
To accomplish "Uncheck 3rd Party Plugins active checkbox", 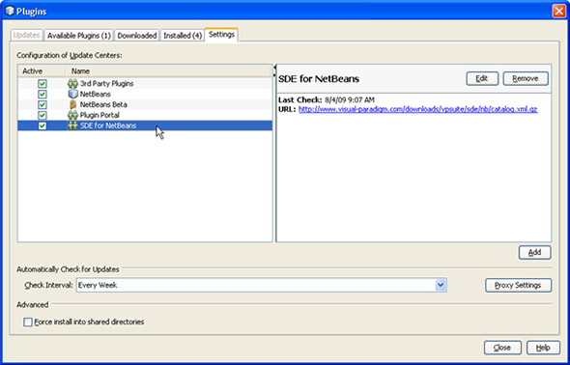I will [43, 84].
